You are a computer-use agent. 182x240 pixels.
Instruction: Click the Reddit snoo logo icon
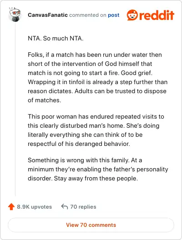point(132,15)
